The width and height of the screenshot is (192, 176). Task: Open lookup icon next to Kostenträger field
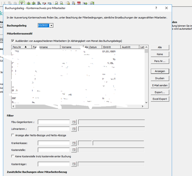[74, 164]
